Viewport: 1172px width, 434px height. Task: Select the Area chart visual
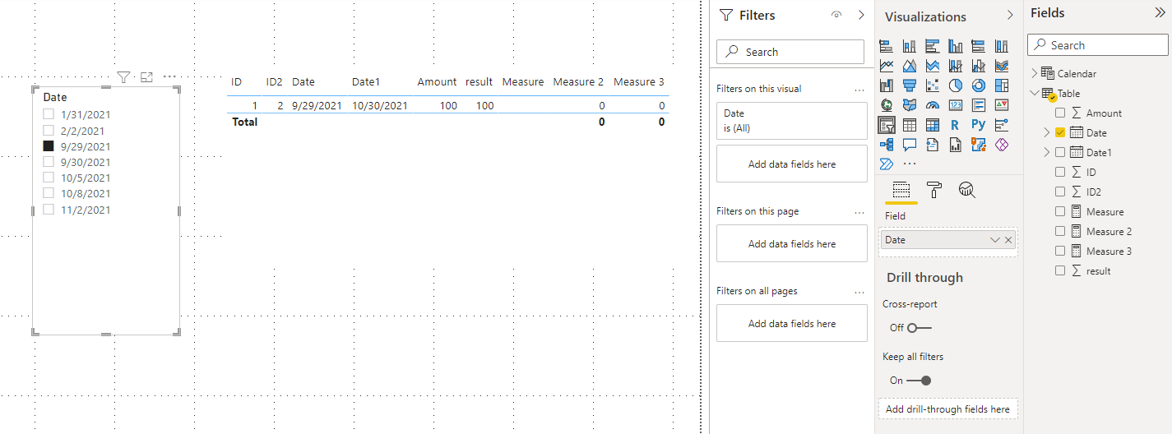pyautogui.click(x=910, y=66)
